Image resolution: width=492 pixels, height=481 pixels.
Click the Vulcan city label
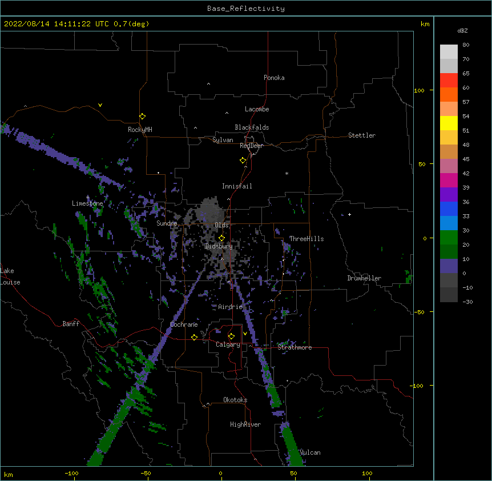pos(310,452)
